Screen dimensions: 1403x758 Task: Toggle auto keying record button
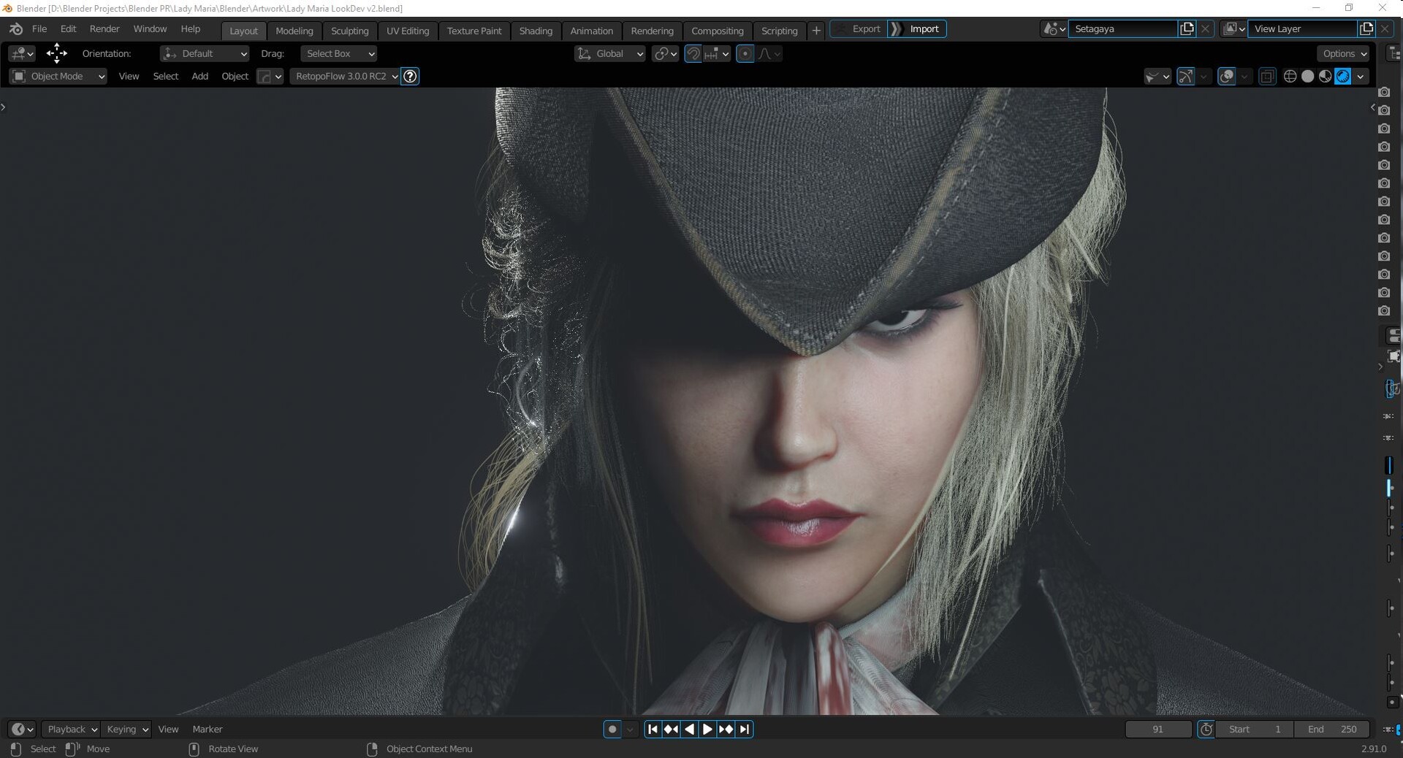point(612,729)
